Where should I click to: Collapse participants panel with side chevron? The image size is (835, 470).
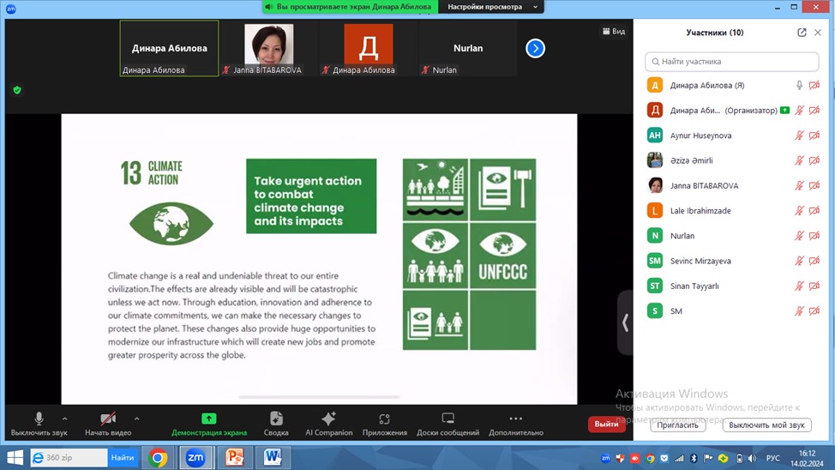(625, 322)
